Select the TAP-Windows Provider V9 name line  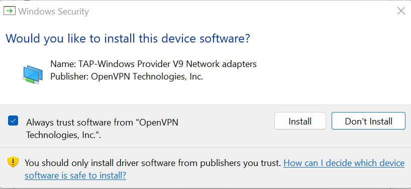pyautogui.click(x=154, y=64)
